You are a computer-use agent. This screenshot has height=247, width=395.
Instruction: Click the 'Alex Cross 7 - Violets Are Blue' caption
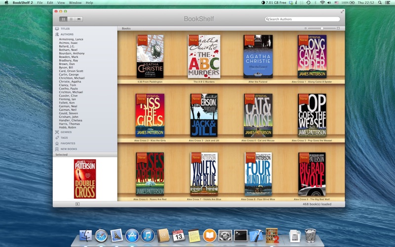tap(204, 200)
